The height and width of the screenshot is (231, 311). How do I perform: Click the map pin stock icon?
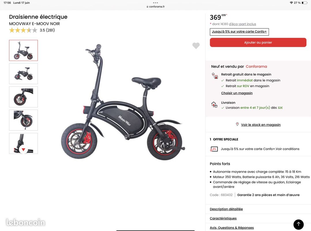coord(237,124)
